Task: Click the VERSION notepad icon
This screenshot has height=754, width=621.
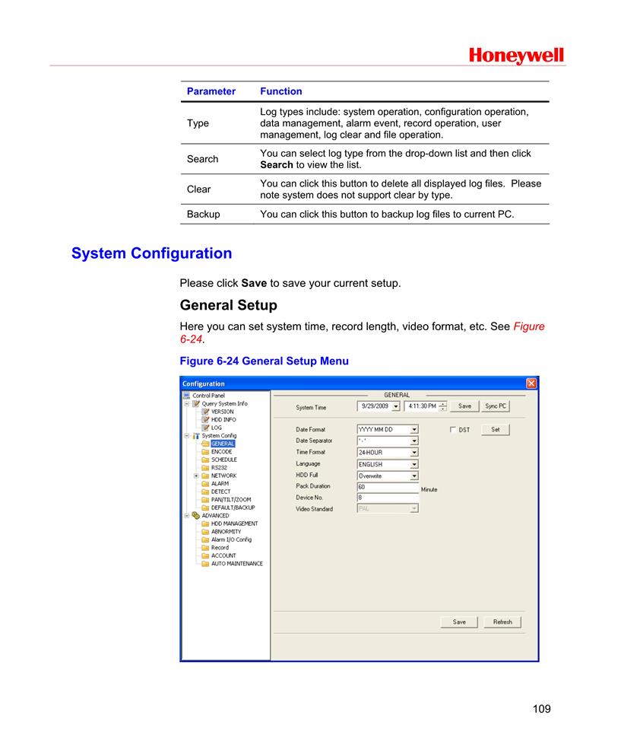Action: pyautogui.click(x=205, y=412)
